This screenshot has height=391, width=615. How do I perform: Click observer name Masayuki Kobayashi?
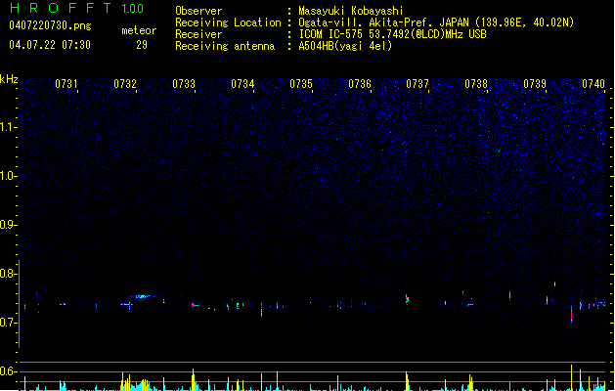pyautogui.click(x=351, y=11)
